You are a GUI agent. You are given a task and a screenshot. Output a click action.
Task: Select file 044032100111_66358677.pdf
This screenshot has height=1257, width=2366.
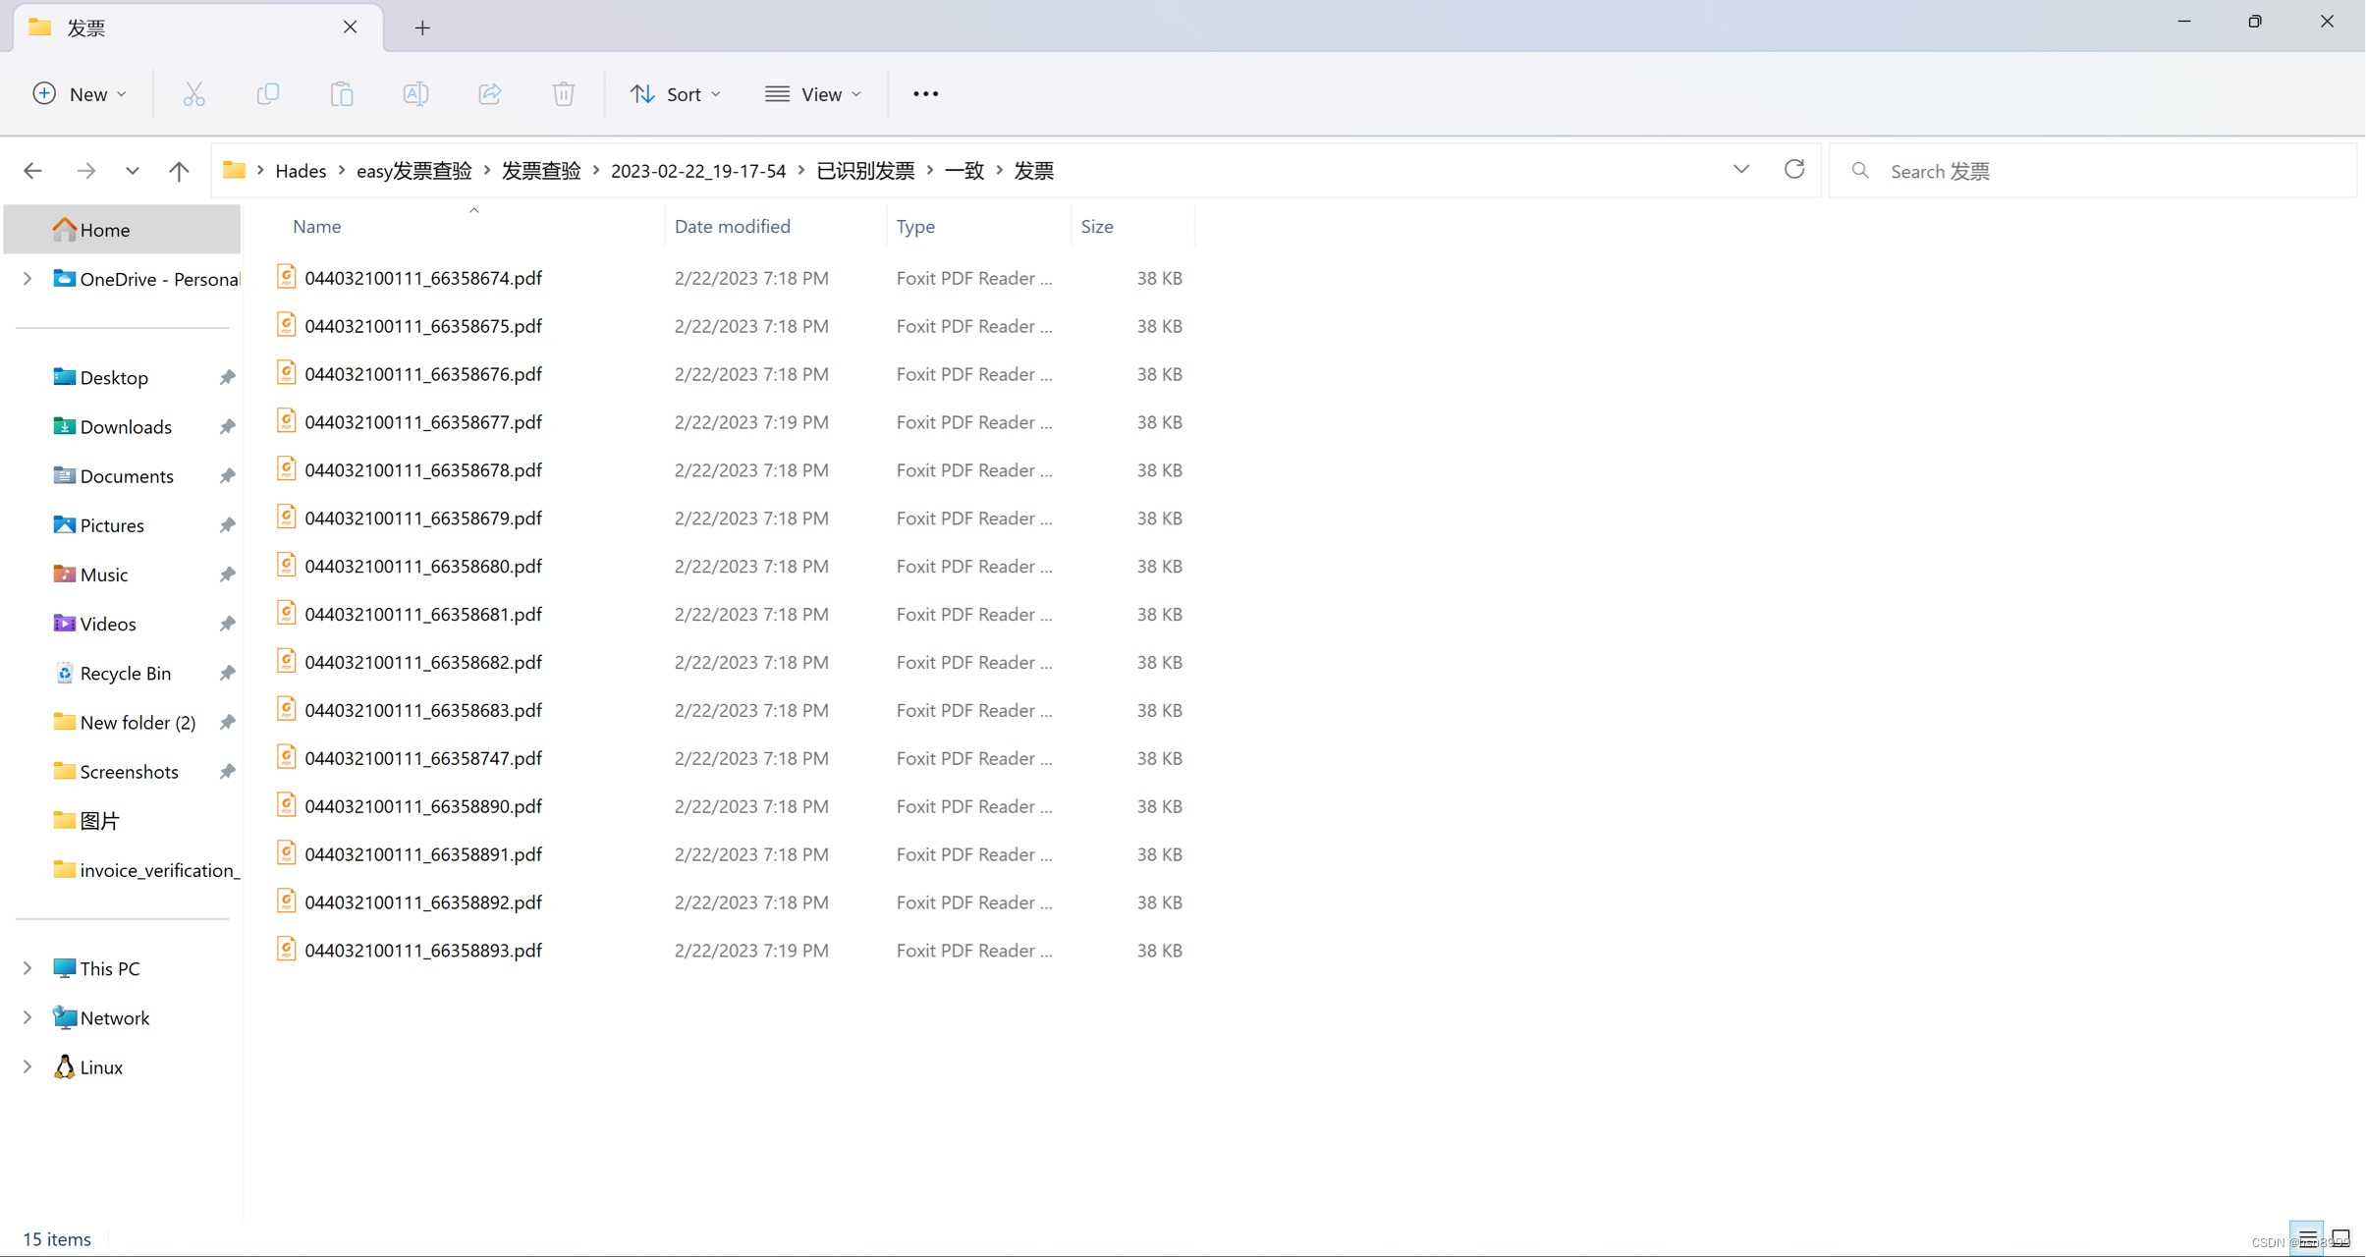coord(423,422)
